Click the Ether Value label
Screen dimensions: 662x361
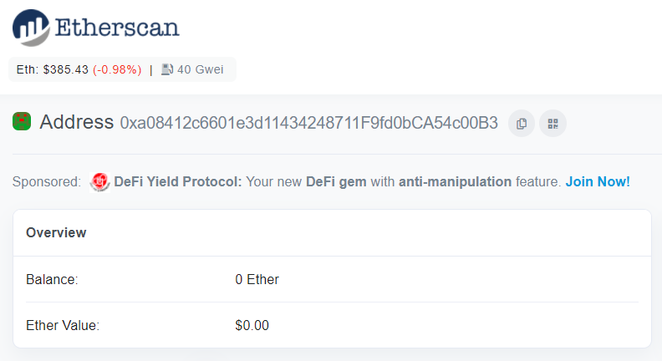[63, 325]
